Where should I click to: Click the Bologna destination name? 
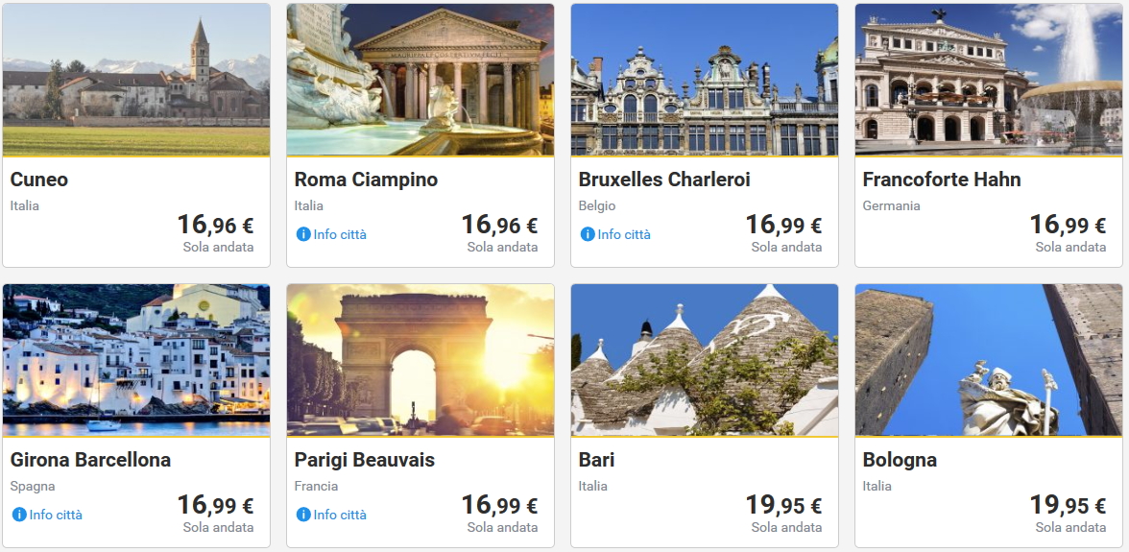(x=900, y=460)
